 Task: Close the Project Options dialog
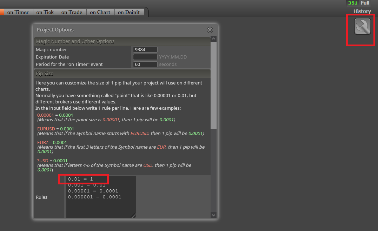(x=210, y=30)
